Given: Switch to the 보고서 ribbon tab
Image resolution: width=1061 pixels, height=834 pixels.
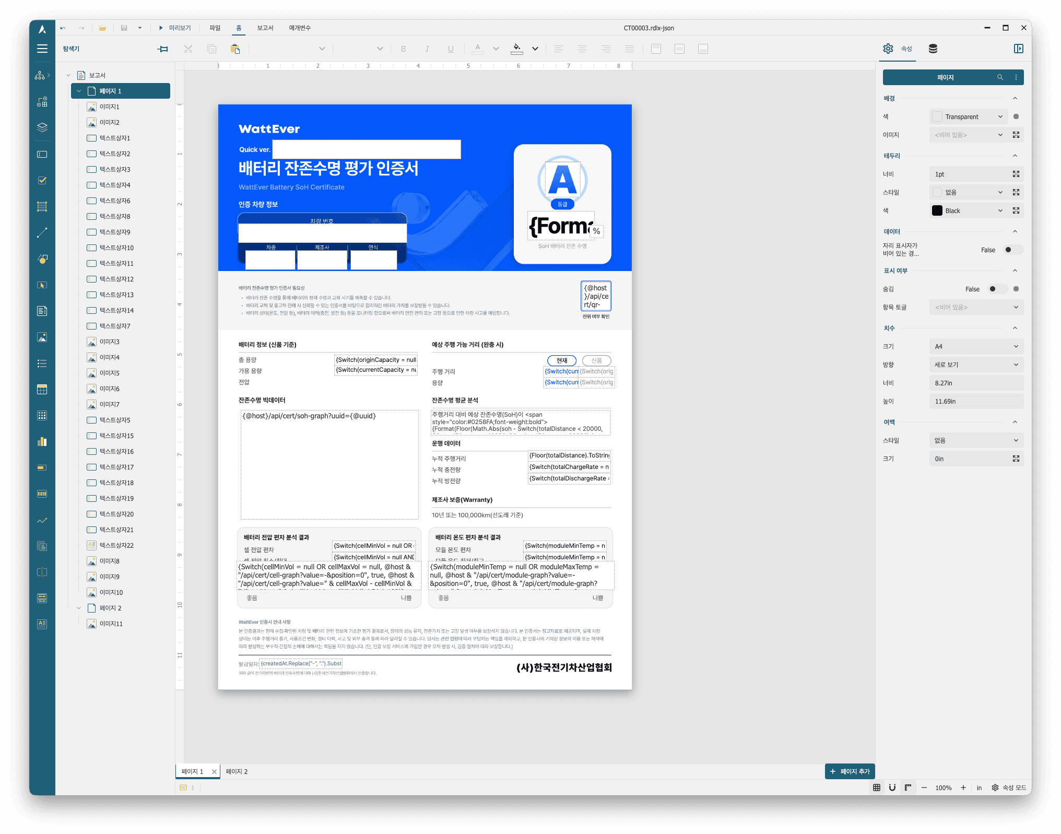Looking at the screenshot, I should pyautogui.click(x=265, y=28).
